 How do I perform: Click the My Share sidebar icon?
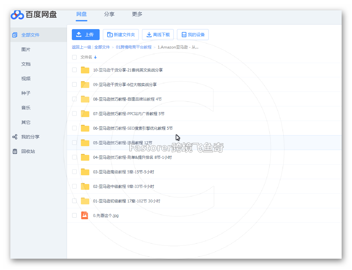coord(15,137)
